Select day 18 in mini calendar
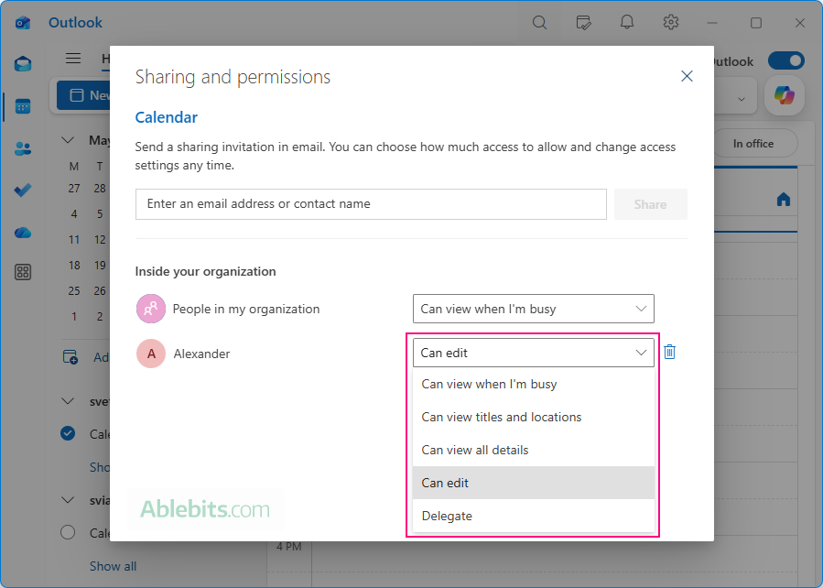 tap(74, 265)
